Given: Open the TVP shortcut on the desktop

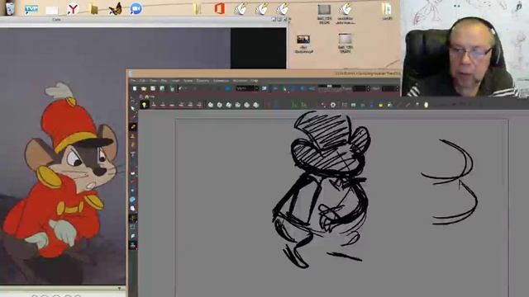Looking at the screenshot, I should click(31, 9).
